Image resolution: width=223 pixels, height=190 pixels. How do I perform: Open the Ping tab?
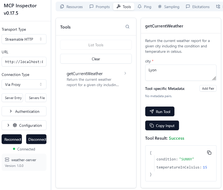coord(144,7)
